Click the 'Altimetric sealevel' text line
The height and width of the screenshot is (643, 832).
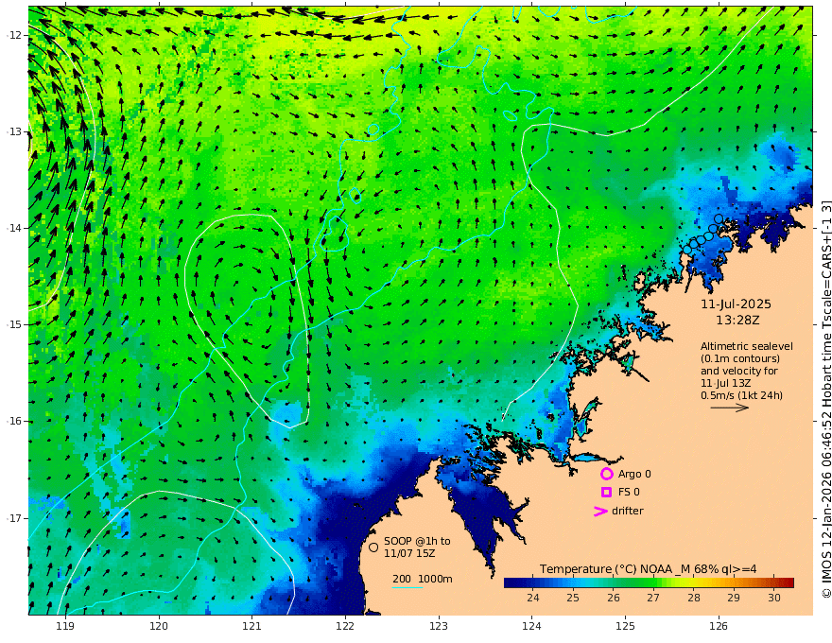[x=747, y=346]
